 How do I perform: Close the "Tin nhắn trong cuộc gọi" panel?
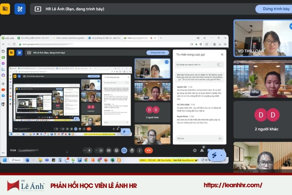click(x=222, y=54)
